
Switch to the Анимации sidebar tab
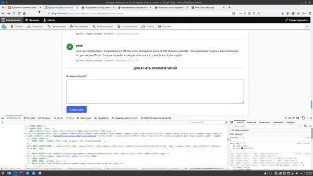pos(278,122)
